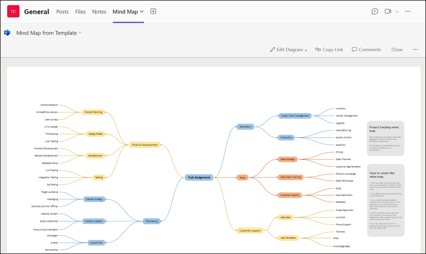Select the Launch Plan node

(97, 243)
